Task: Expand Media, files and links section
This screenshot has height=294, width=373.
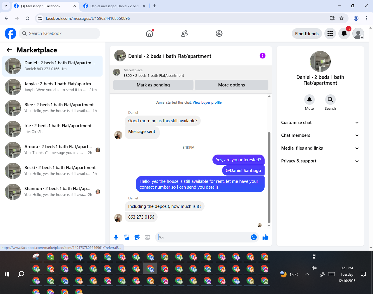Action: 320,148
